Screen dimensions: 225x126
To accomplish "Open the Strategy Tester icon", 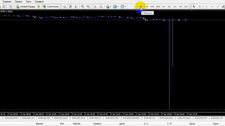I will pos(11,7).
